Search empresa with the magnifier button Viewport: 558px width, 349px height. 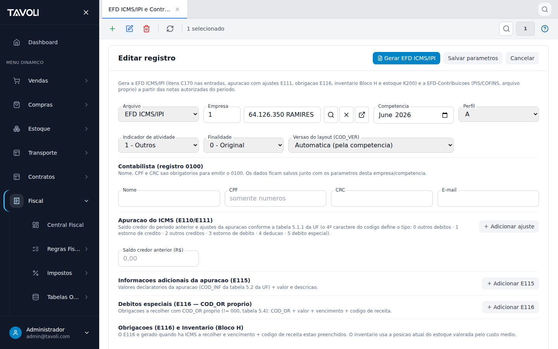click(x=331, y=115)
